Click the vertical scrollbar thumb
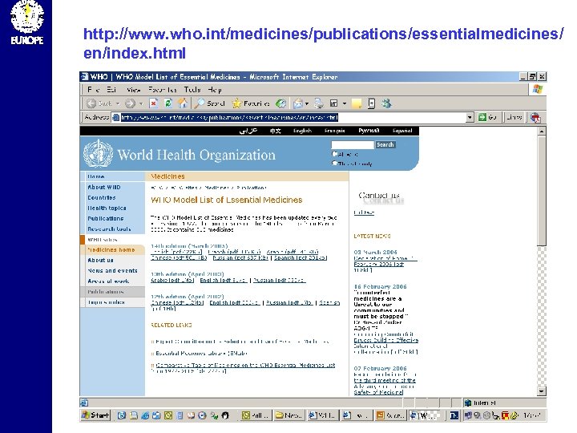This screenshot has height=433, width=577. point(541,191)
